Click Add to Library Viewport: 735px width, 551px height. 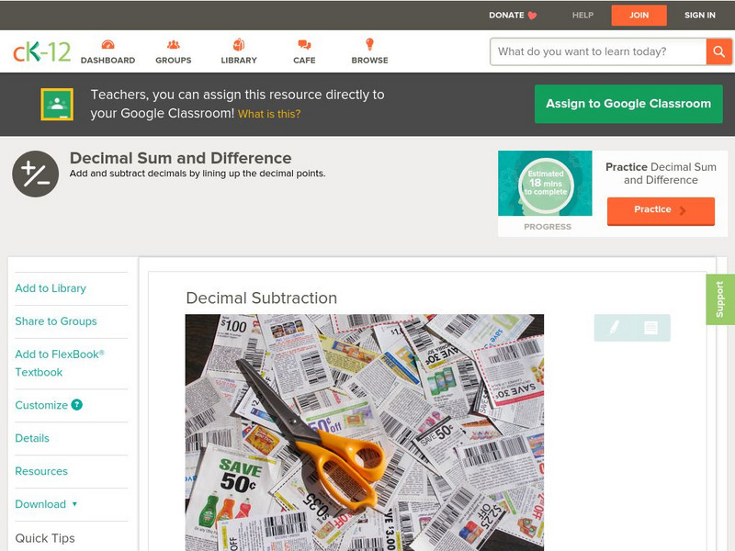coord(51,288)
